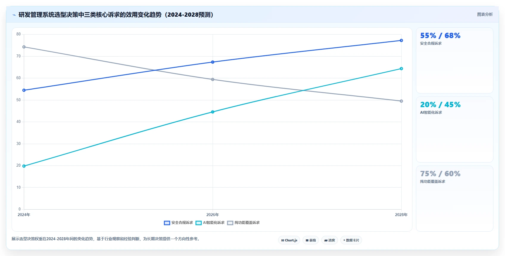Viewport: 505px width, 256px height.
Task: Click the 75% / 60% stat value
Action: [440, 174]
